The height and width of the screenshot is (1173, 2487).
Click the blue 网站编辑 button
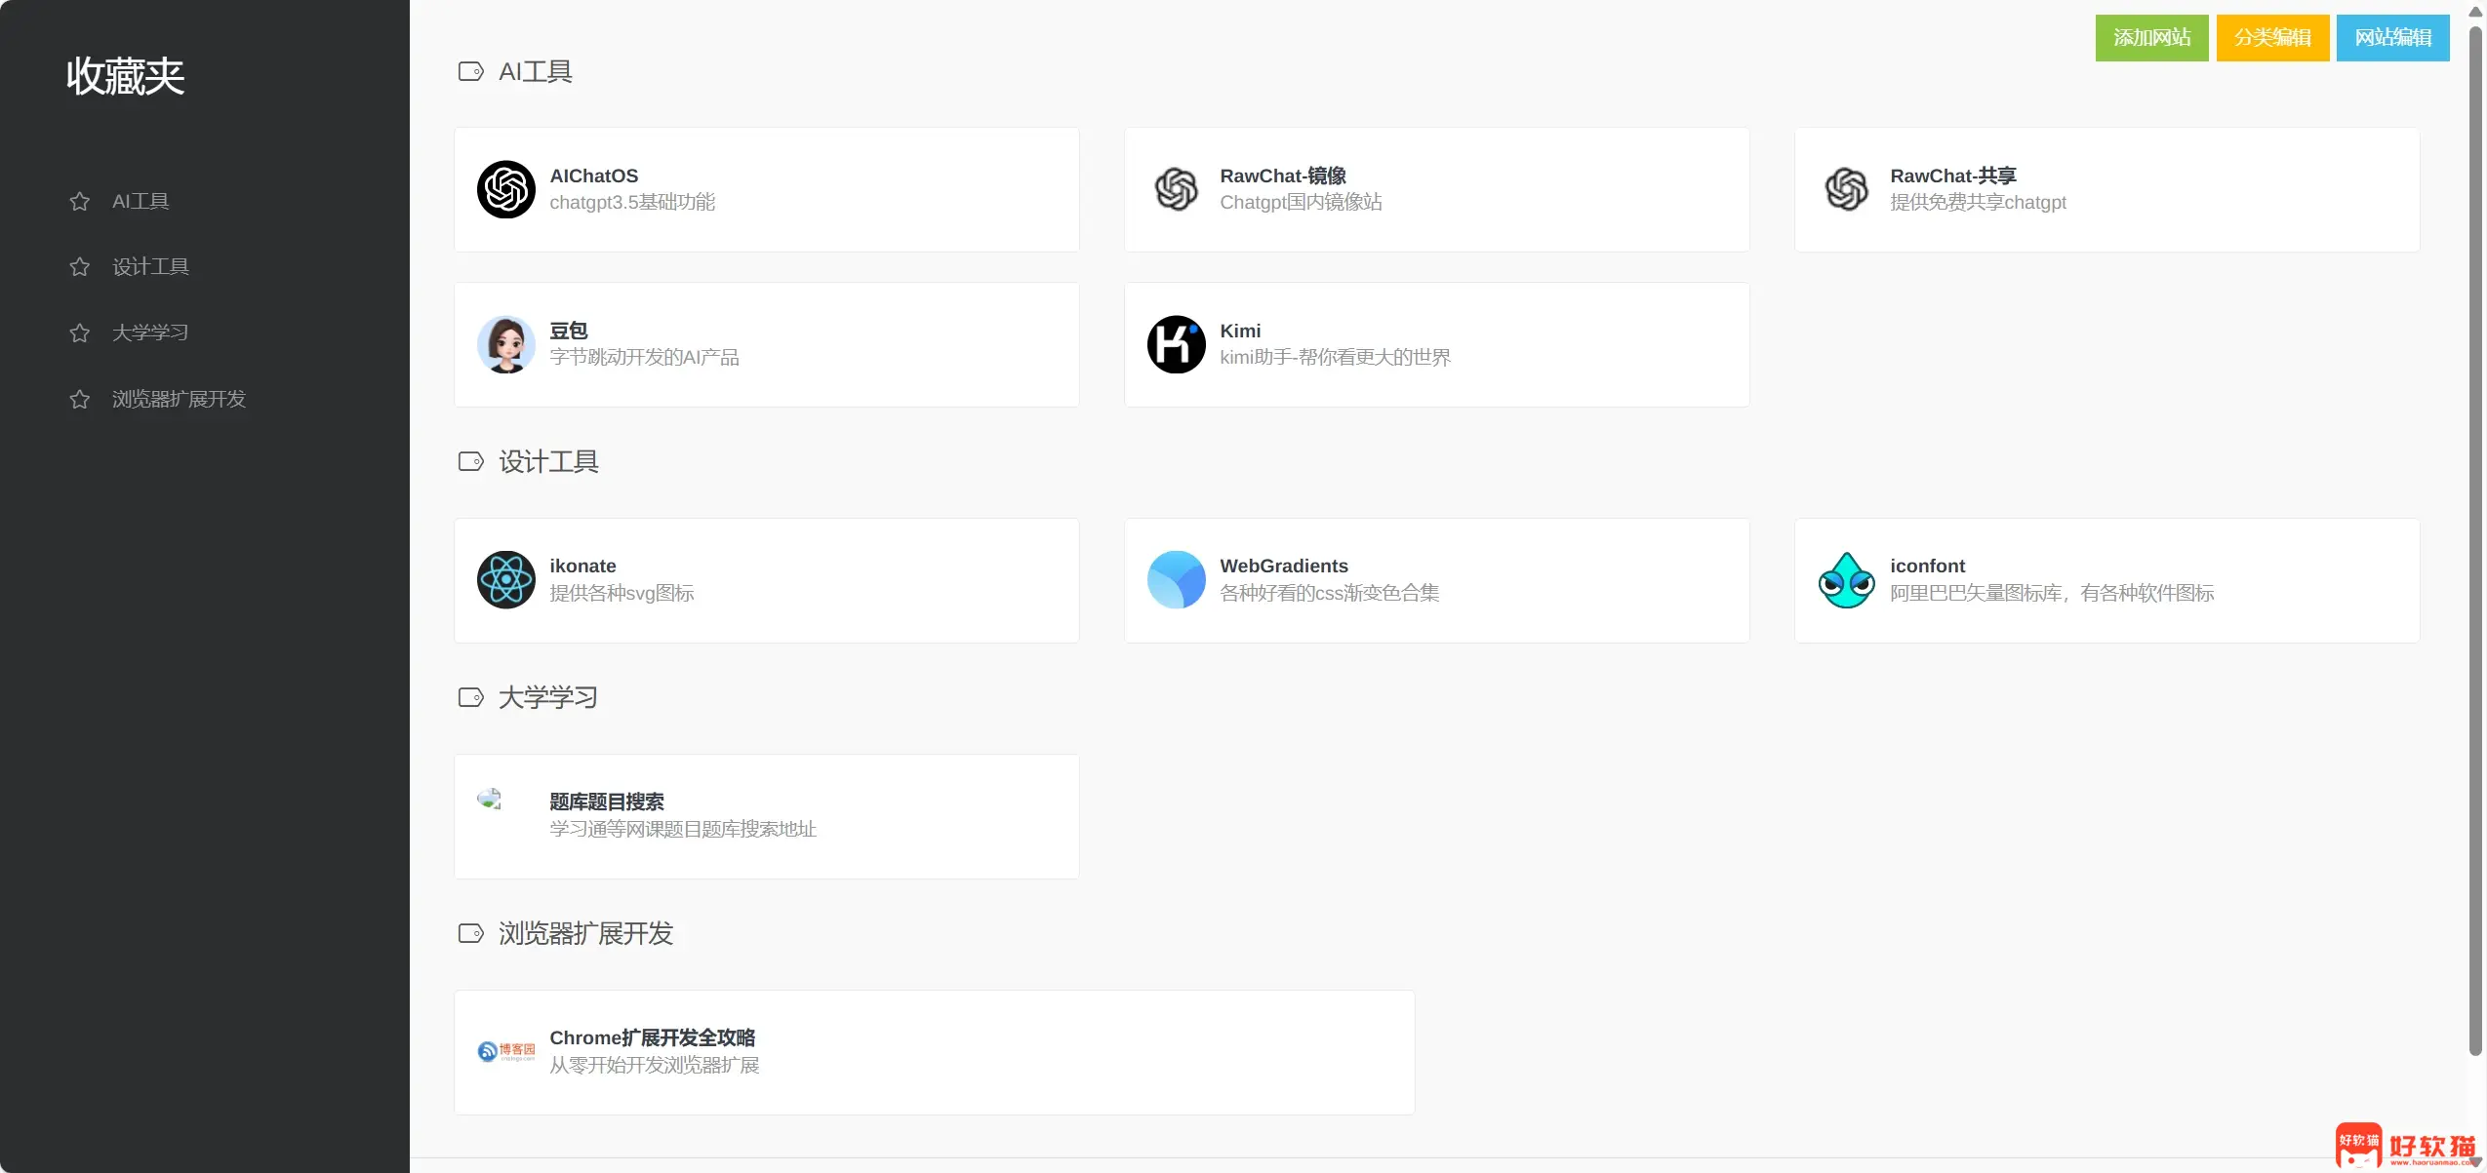2392,38
